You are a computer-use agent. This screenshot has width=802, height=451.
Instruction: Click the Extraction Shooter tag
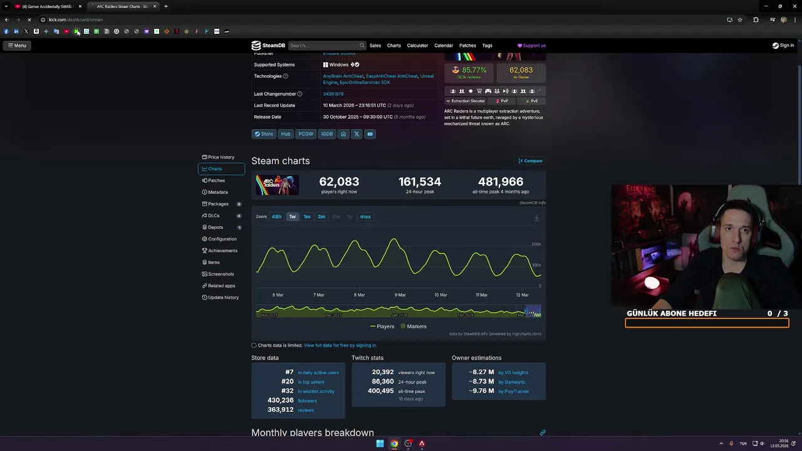(x=465, y=101)
